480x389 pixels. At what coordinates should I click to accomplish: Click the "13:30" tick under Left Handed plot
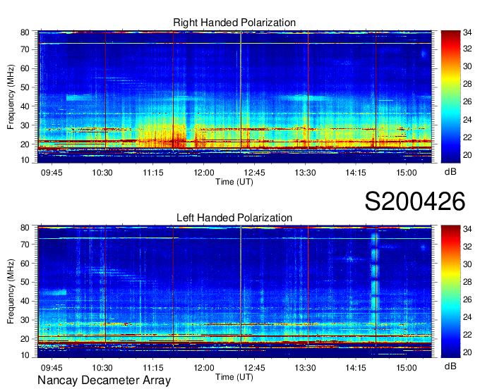click(x=305, y=368)
